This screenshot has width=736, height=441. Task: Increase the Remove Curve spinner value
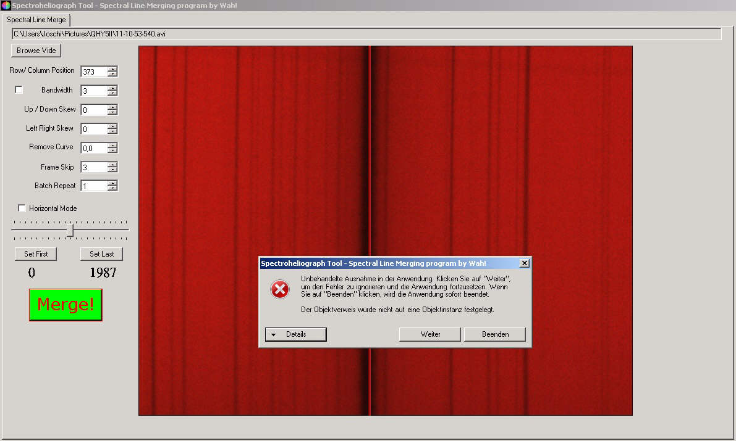(112, 146)
